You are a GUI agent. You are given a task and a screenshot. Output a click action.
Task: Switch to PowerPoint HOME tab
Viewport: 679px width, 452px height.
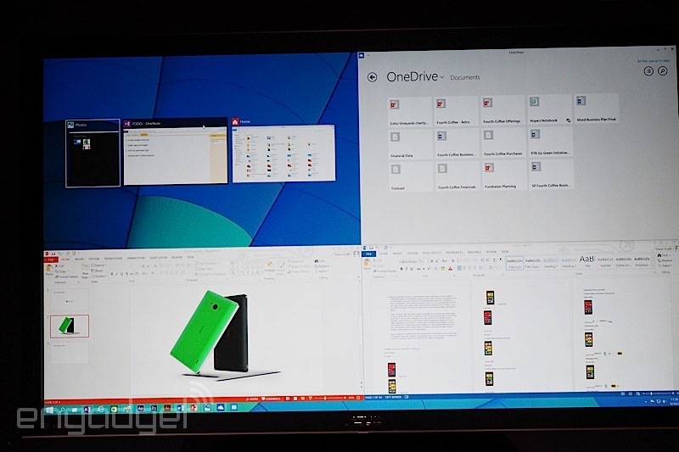point(65,259)
